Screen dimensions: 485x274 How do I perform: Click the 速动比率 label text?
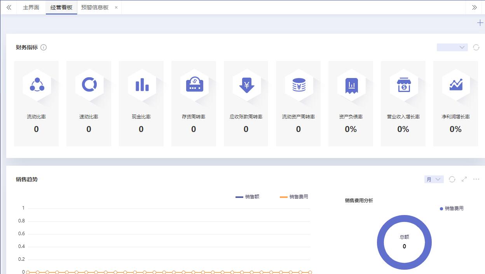tap(89, 117)
